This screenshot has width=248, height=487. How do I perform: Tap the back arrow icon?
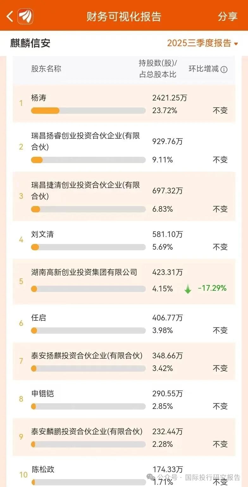click(x=10, y=16)
